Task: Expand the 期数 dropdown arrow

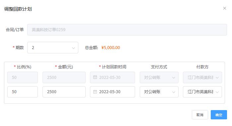Action: click(x=73, y=48)
